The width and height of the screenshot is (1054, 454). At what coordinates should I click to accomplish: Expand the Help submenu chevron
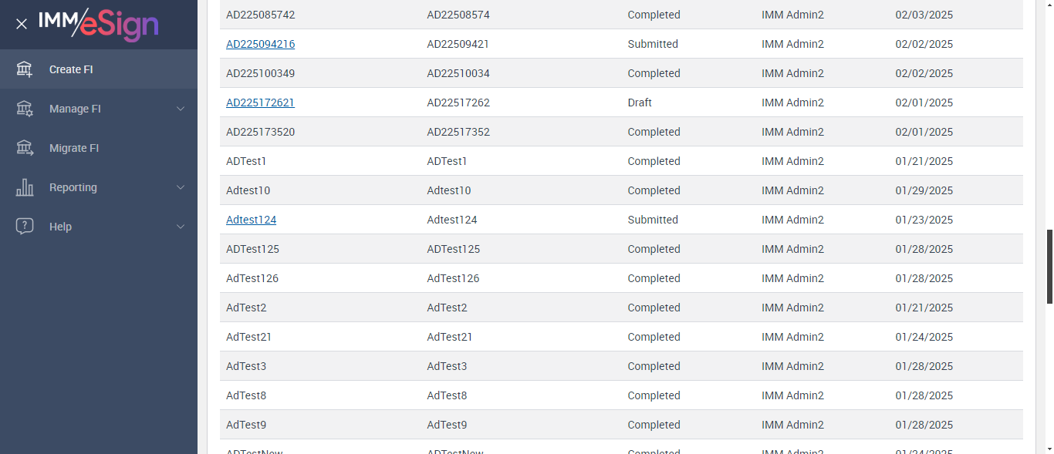click(181, 227)
